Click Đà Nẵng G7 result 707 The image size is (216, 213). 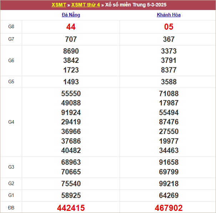coord(71,39)
